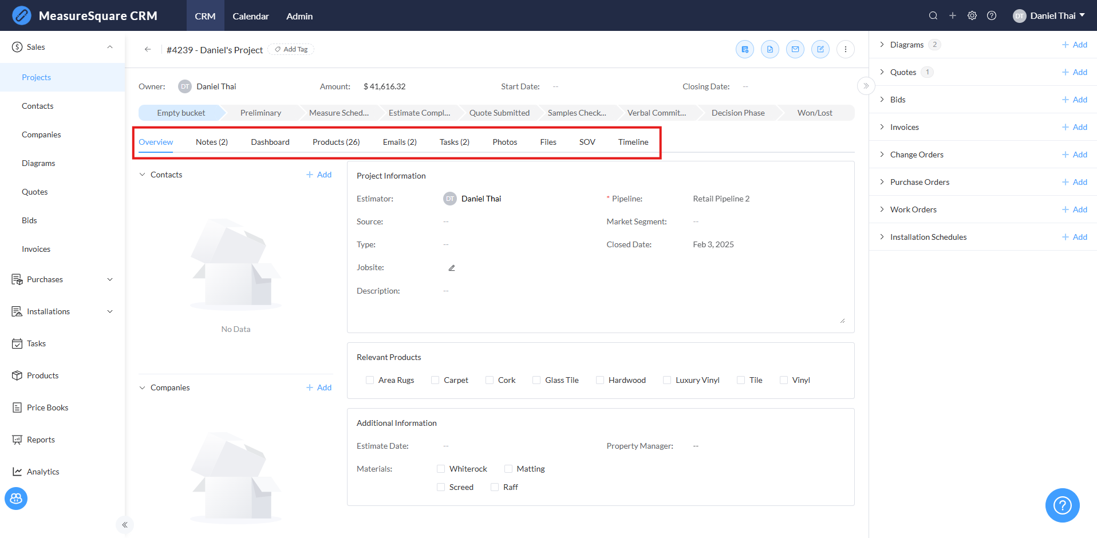Viewport: 1097px width, 538px height.
Task: Click the help question mark in top bar
Action: point(991,15)
